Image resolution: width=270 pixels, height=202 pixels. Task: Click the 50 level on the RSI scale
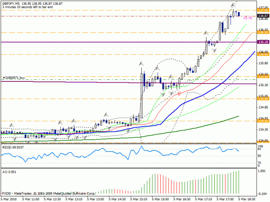click(259, 156)
